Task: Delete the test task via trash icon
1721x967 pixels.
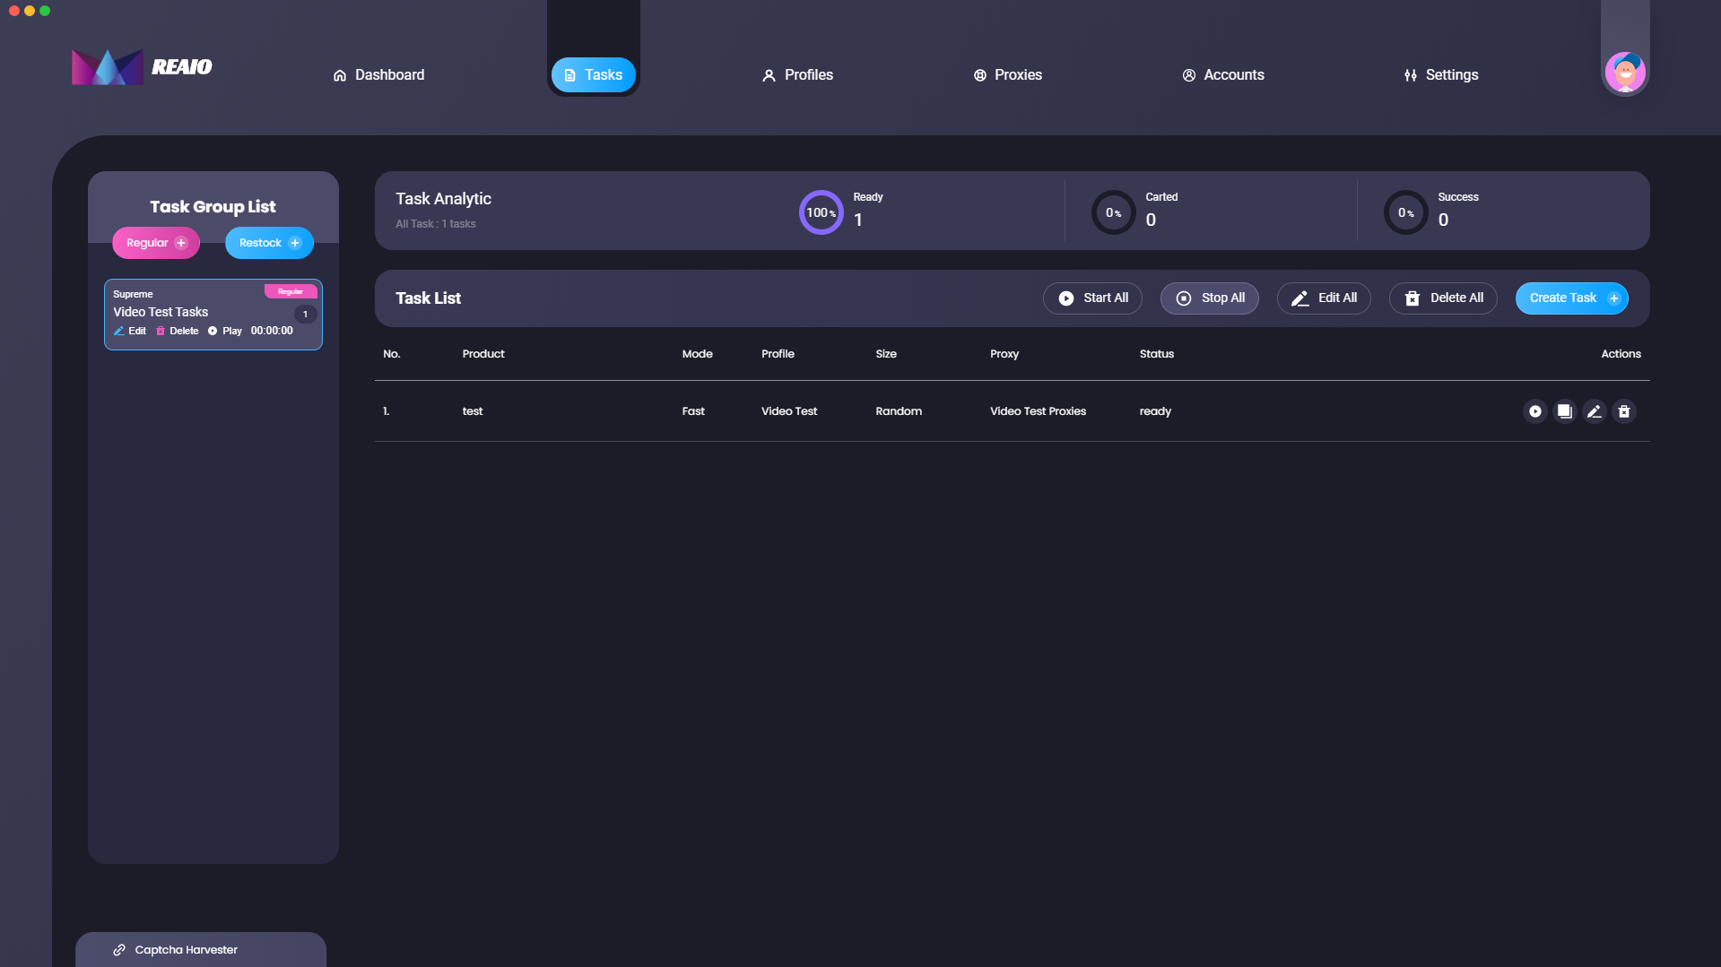Action: tap(1623, 411)
